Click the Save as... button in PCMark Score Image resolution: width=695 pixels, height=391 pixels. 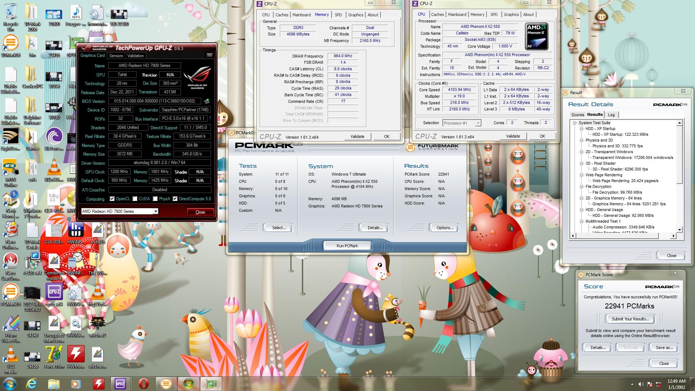[x=664, y=347]
